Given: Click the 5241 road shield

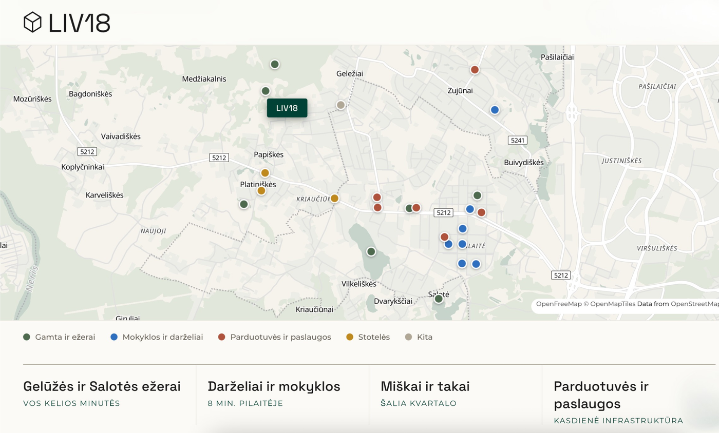Looking at the screenshot, I should (517, 140).
